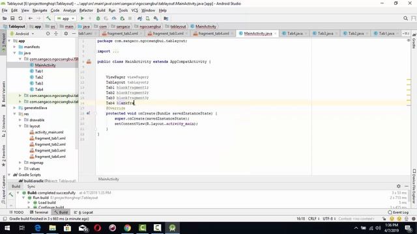Click the Sync Project with Gradle icon

[139, 18]
